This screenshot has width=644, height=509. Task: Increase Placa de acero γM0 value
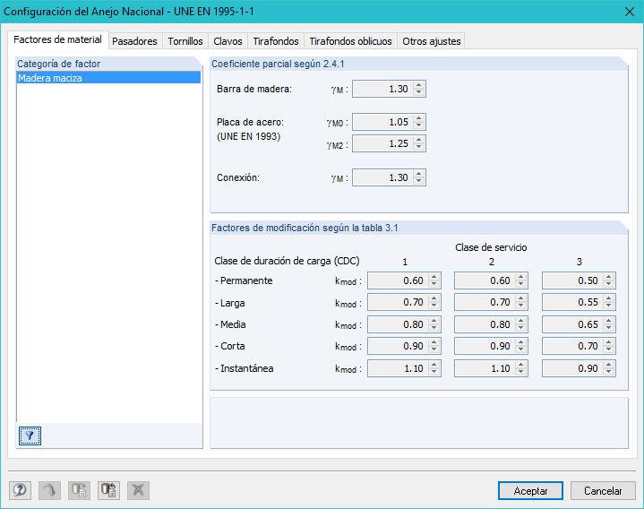(x=418, y=118)
